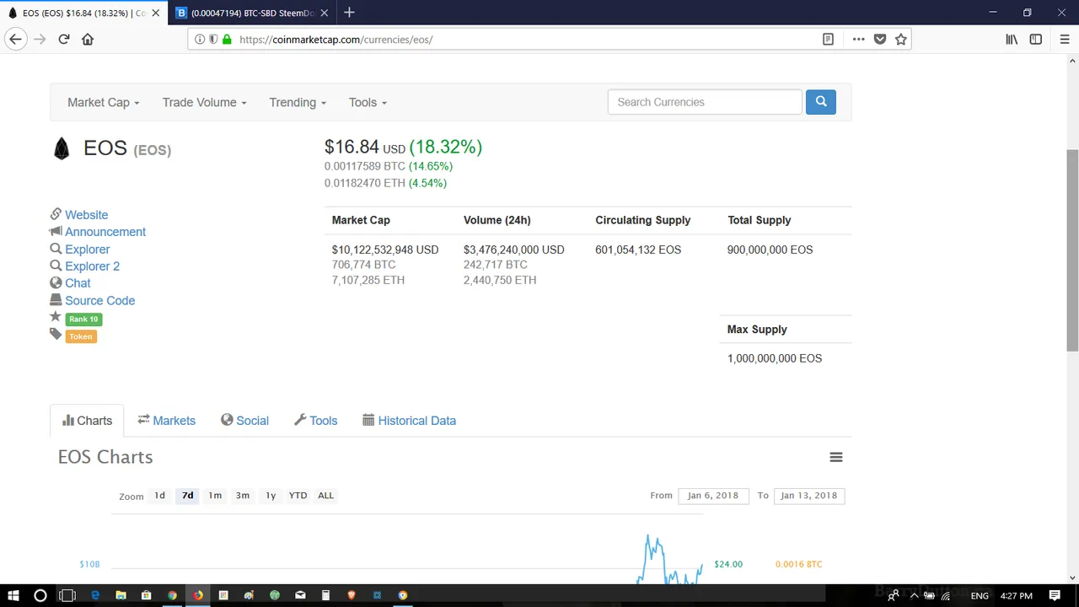Switch to the BTC-SBD SteemDollars tab
Viewport: 1079px width, 607px height.
tap(252, 13)
